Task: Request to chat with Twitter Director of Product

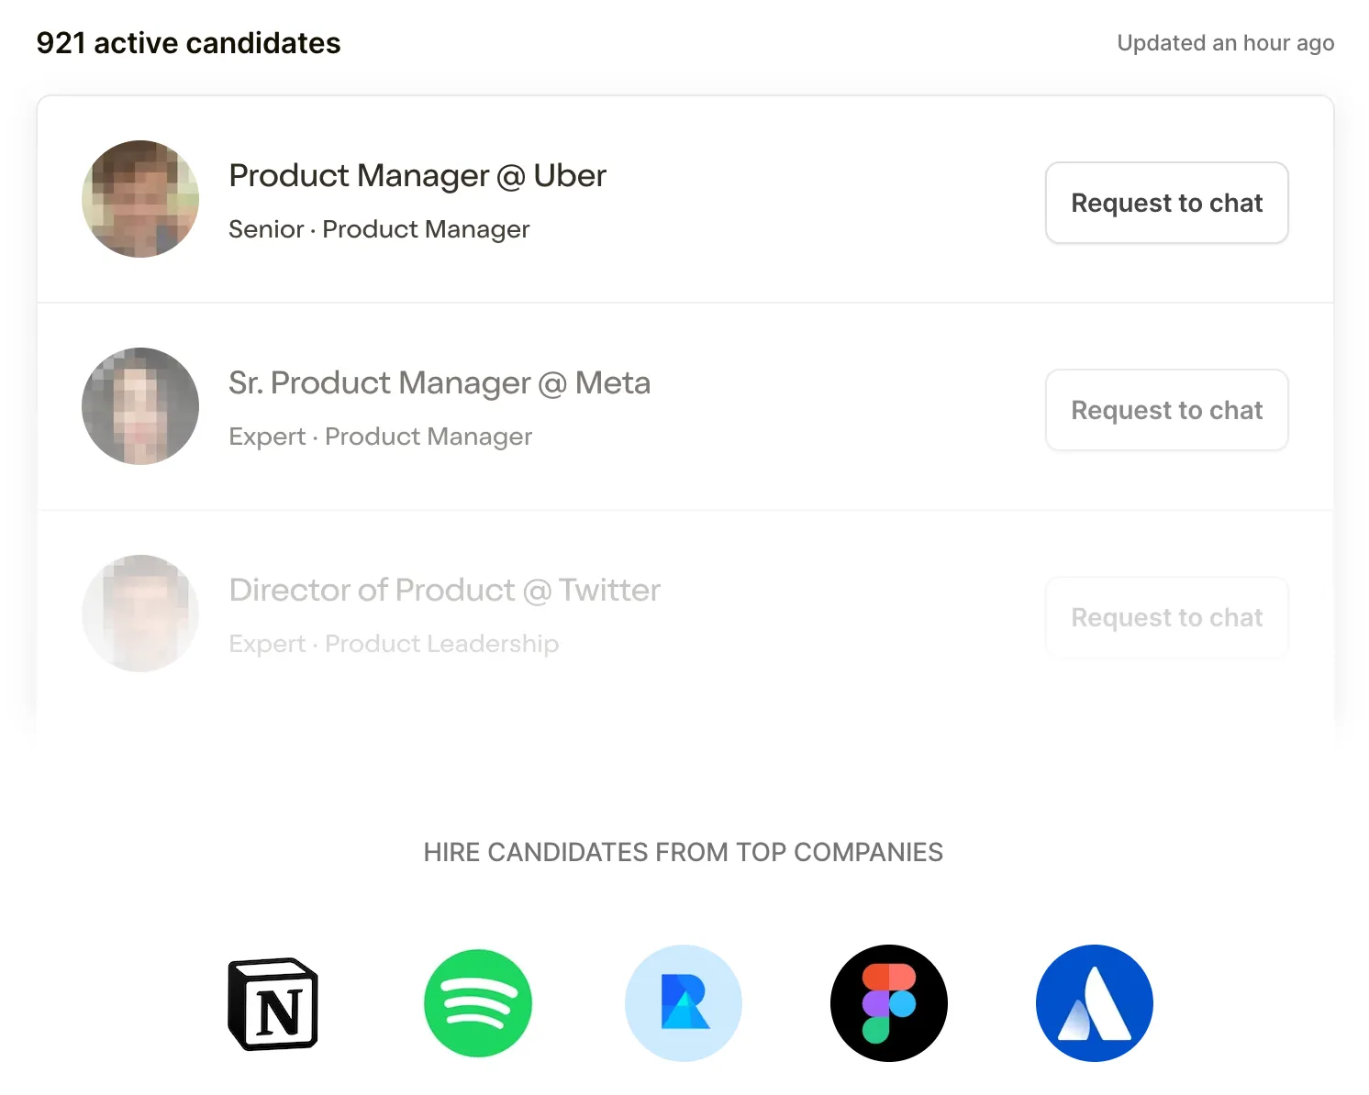Action: coord(1167,617)
